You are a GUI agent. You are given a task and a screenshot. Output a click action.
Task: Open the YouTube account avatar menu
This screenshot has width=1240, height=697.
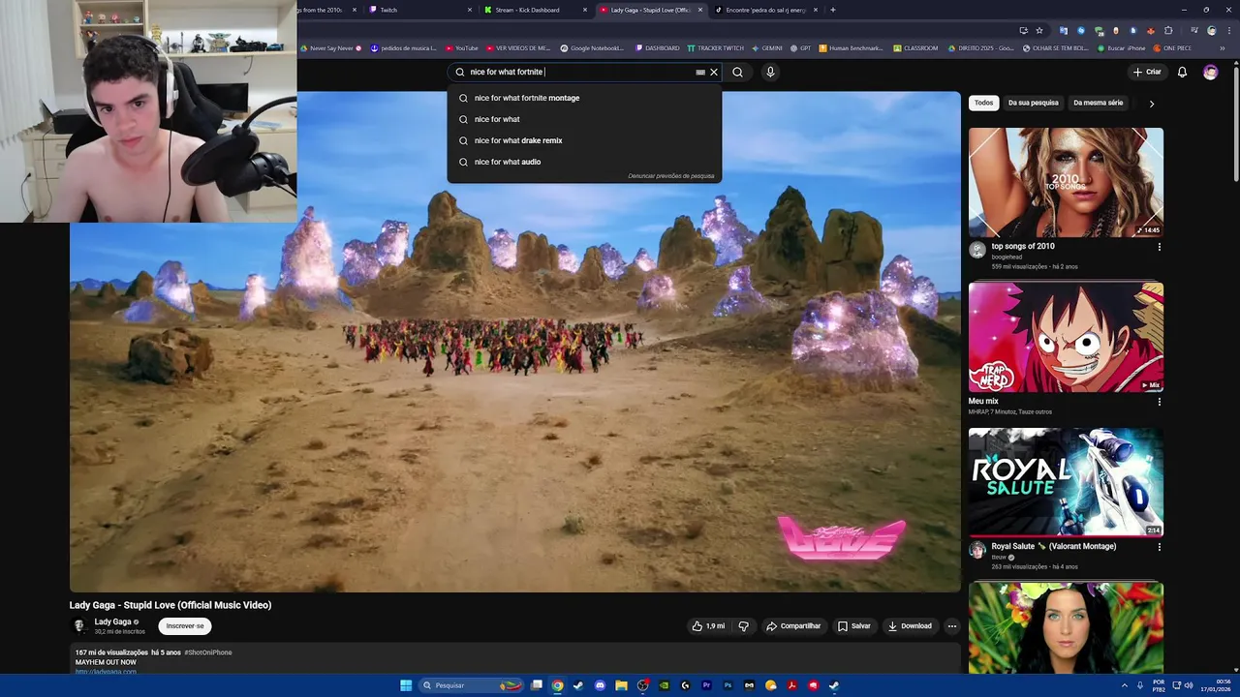click(x=1210, y=72)
